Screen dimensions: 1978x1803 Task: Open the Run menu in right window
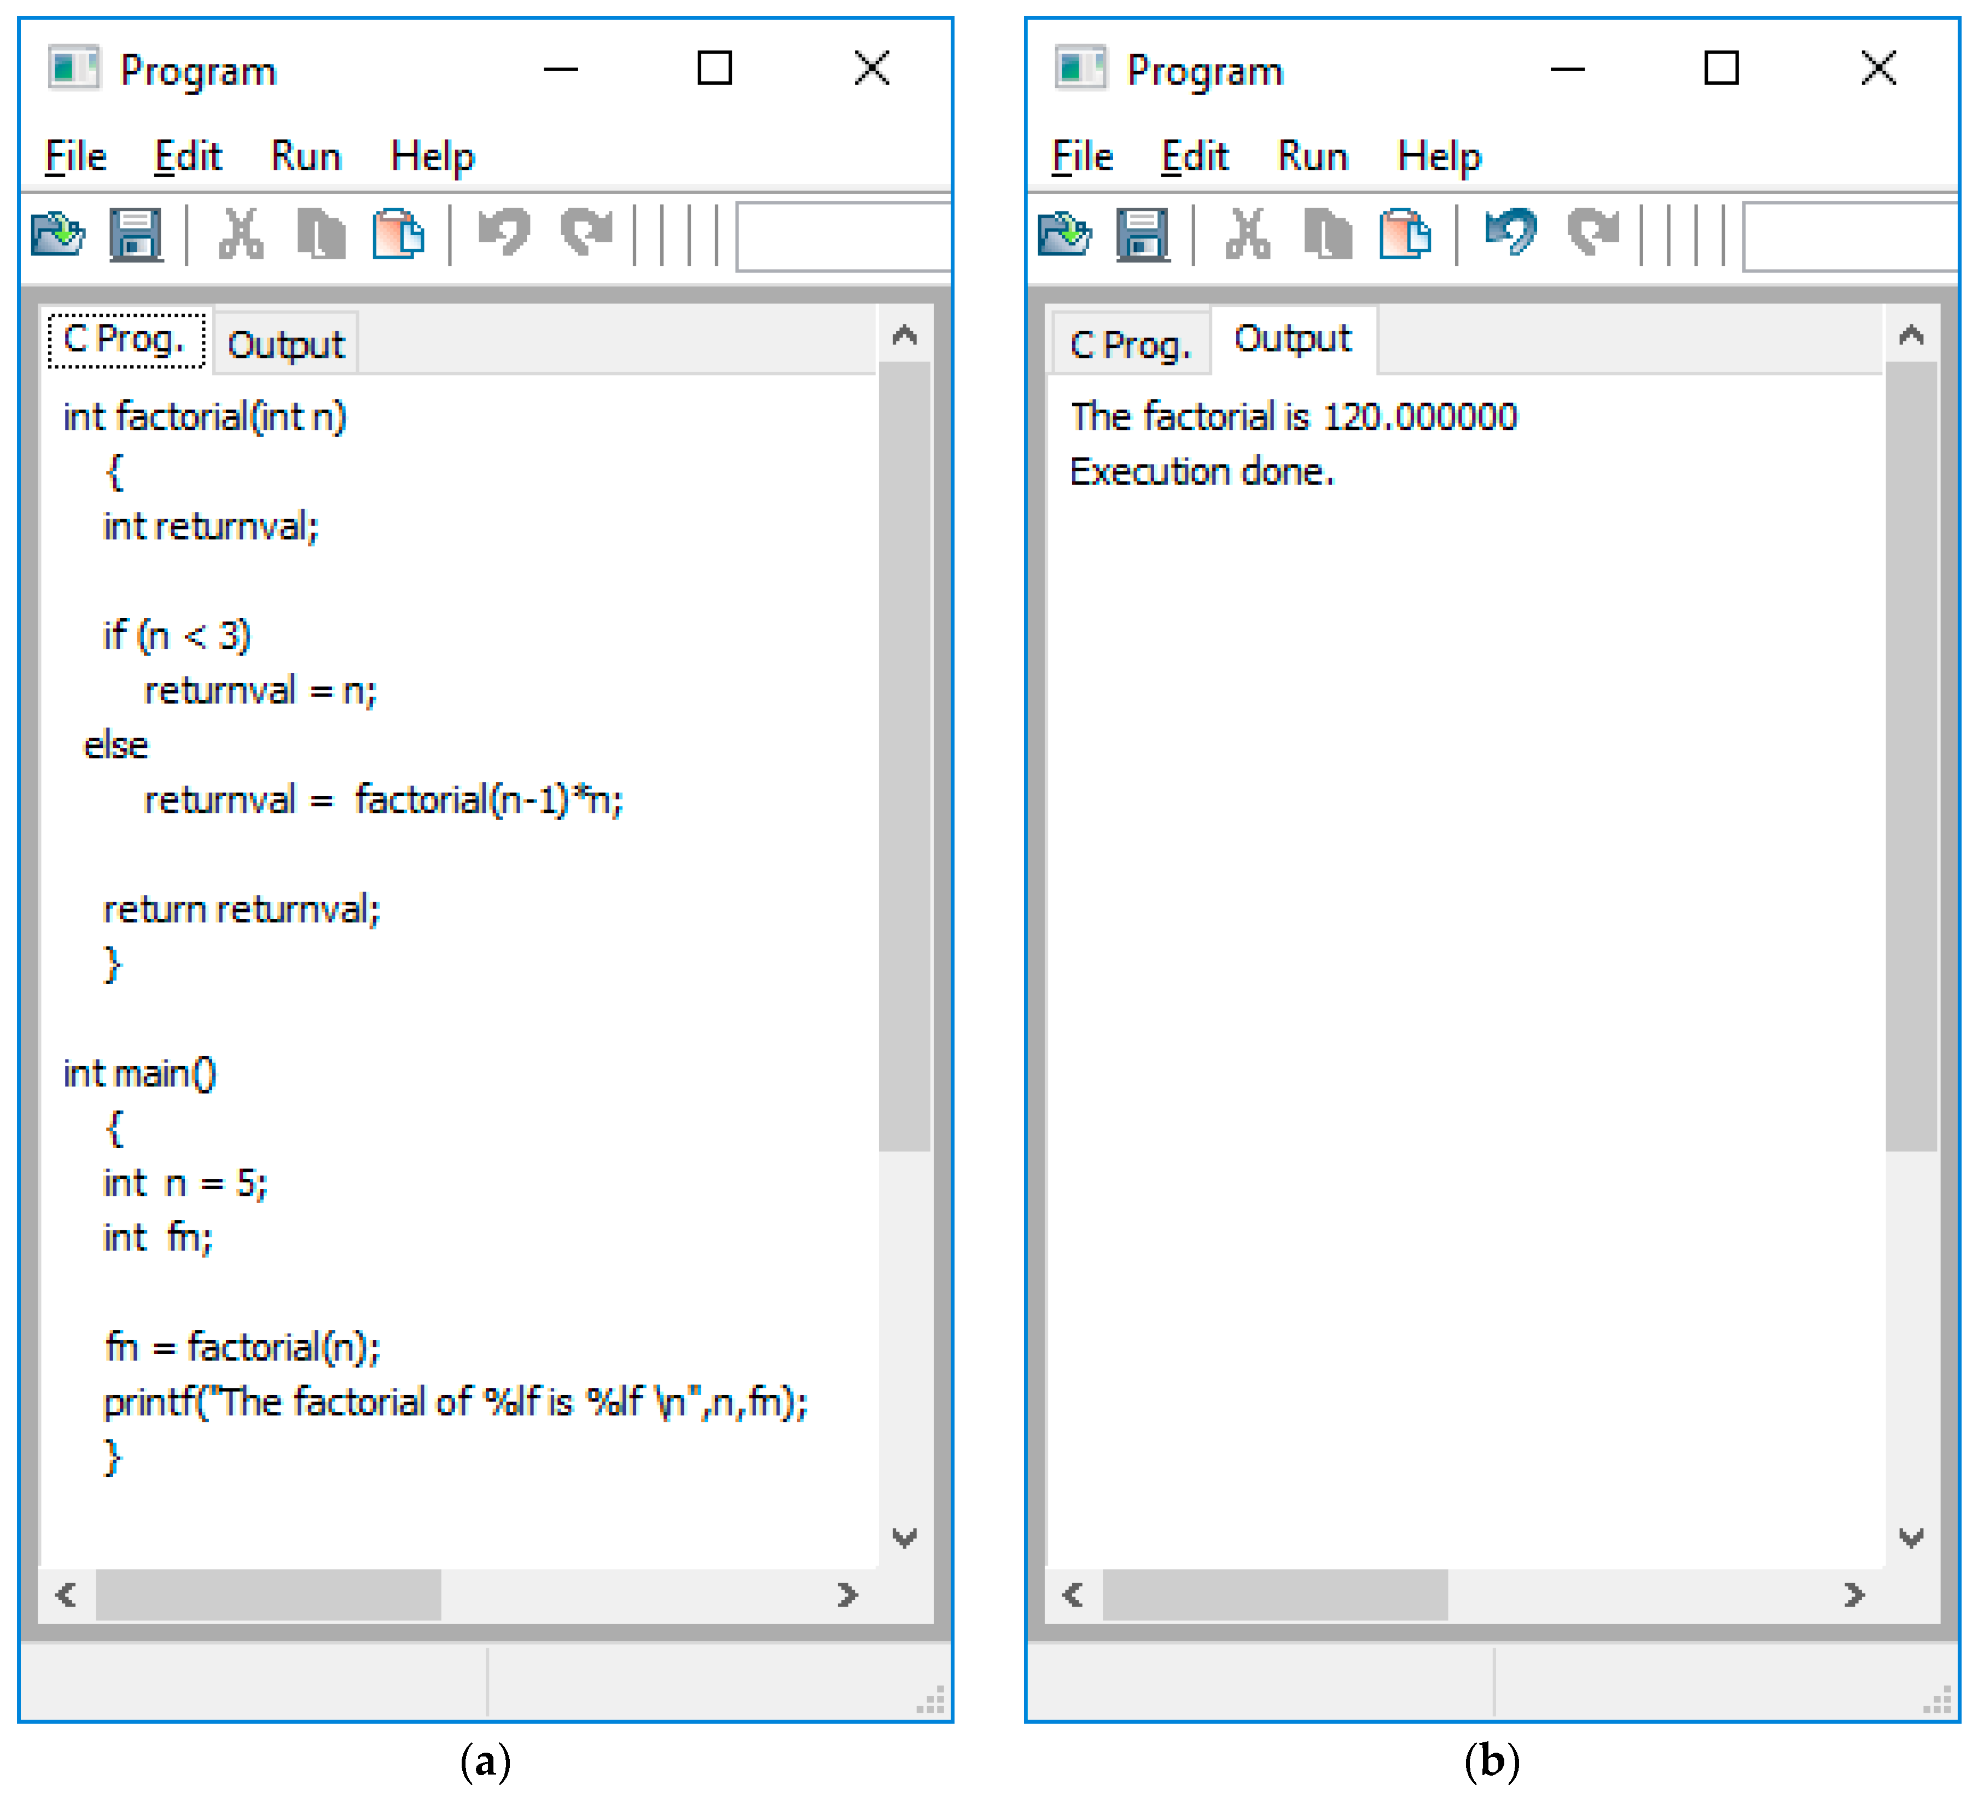tap(1313, 156)
